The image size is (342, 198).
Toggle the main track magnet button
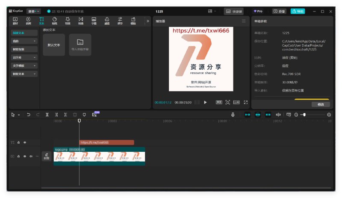click(248, 115)
